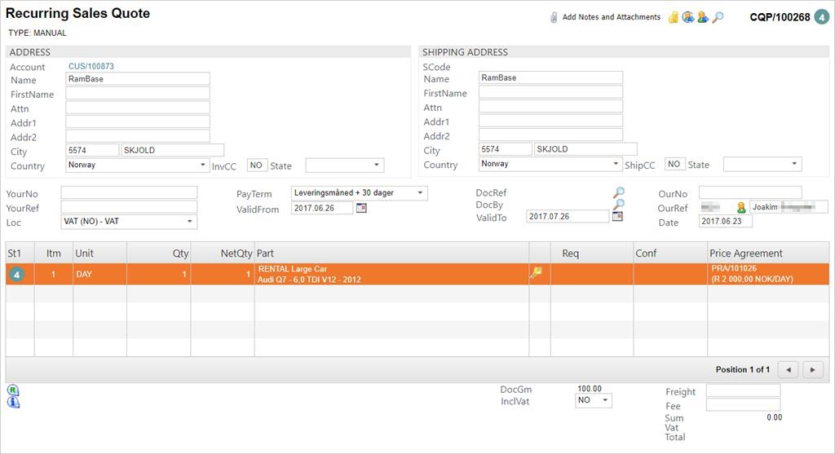Screen dimensions: 835x454
Task: Click the green R icon below the grid
Action: click(13, 390)
